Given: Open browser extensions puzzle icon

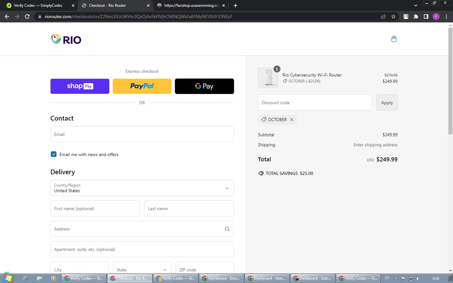Looking at the screenshot, I should (x=416, y=17).
